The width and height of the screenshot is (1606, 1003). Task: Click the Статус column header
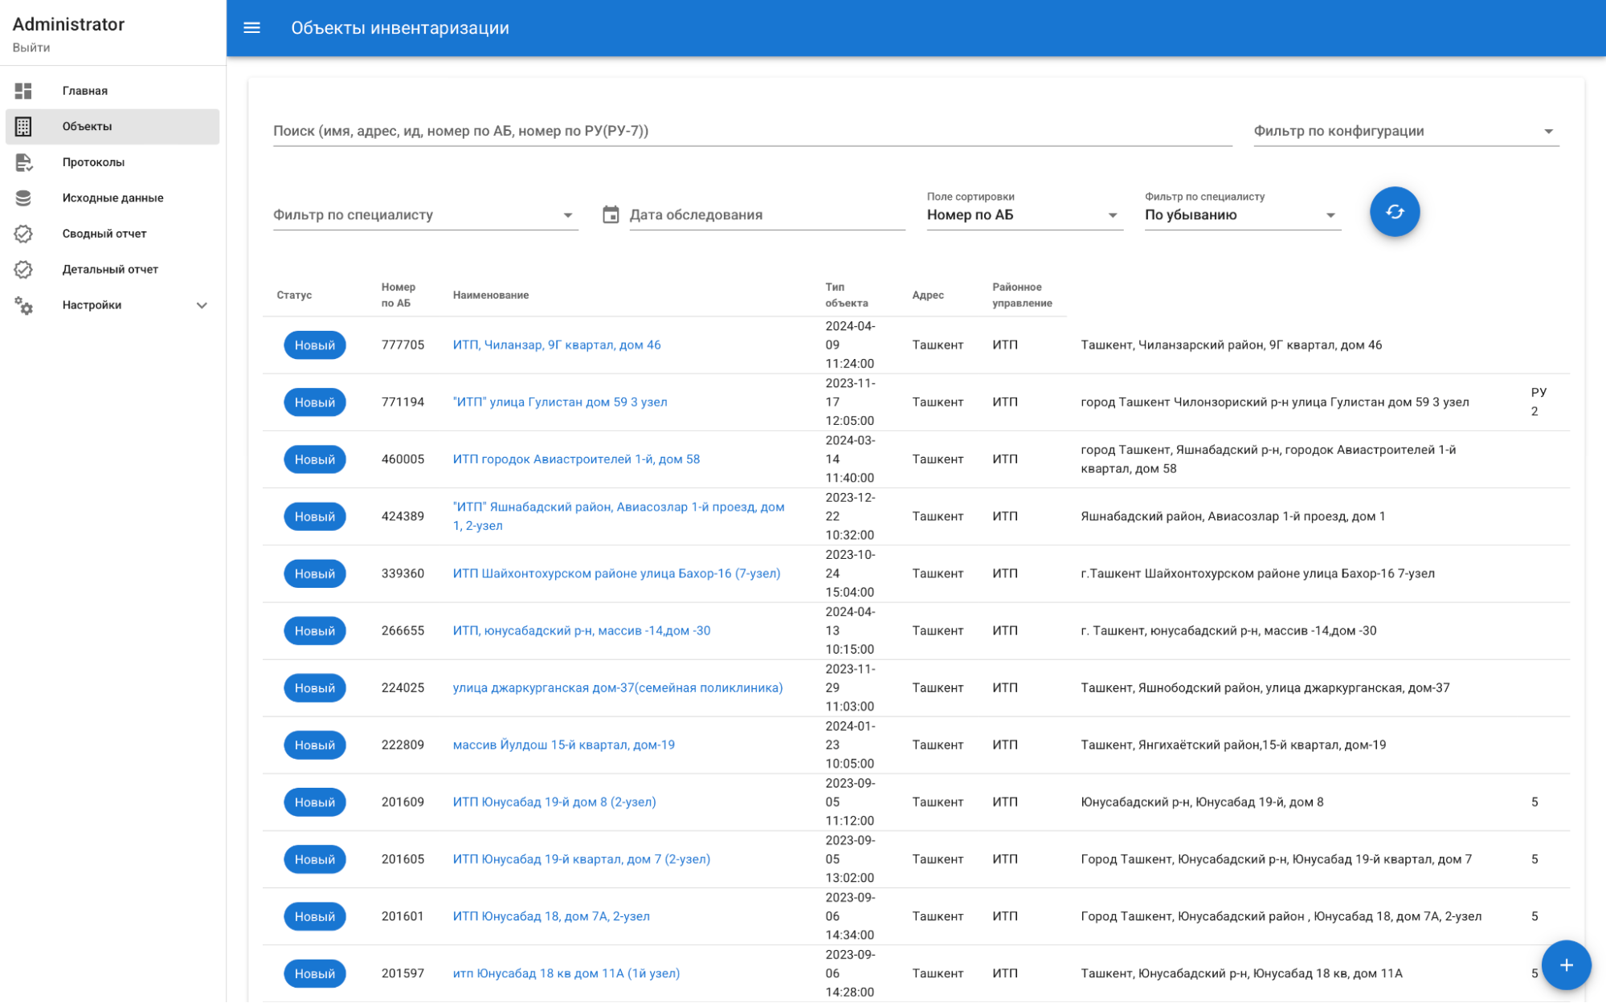294,295
